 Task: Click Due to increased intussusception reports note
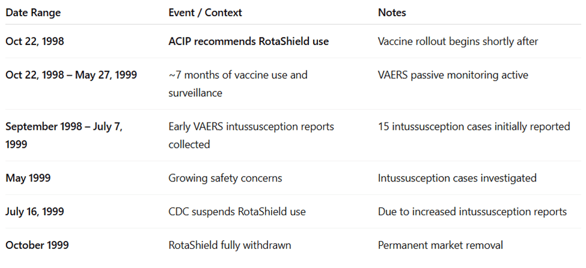pyautogui.click(x=472, y=212)
